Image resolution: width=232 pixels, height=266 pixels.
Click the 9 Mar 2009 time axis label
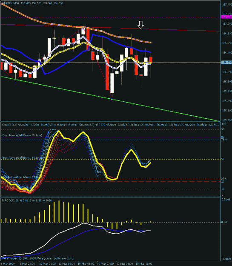click(x=8, y=263)
